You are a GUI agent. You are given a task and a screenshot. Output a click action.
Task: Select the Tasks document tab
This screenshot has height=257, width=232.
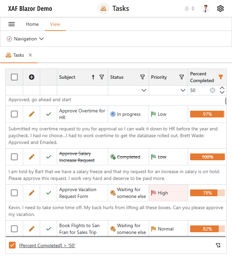pos(19,55)
